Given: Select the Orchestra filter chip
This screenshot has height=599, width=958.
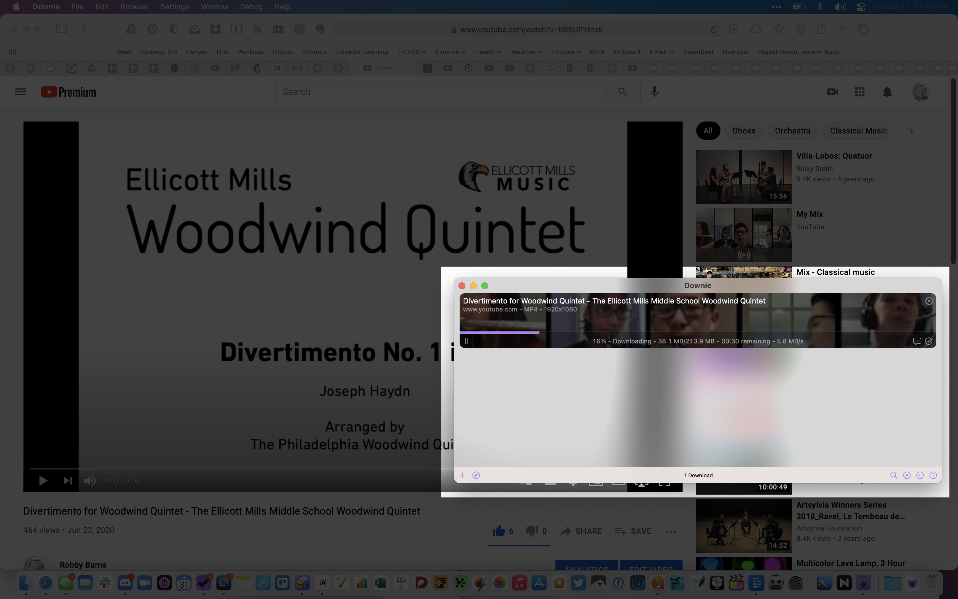Looking at the screenshot, I should tap(793, 131).
